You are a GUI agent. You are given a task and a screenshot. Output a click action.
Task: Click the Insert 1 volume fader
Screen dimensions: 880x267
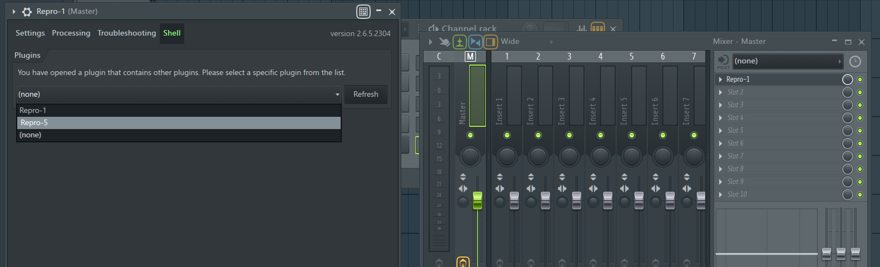point(514,200)
